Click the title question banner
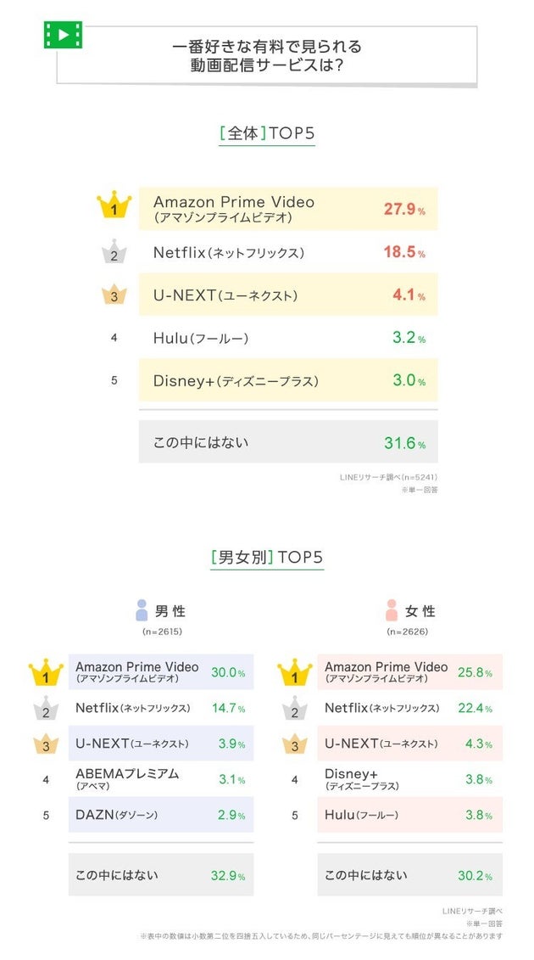The width and height of the screenshot is (534, 960). click(x=266, y=55)
